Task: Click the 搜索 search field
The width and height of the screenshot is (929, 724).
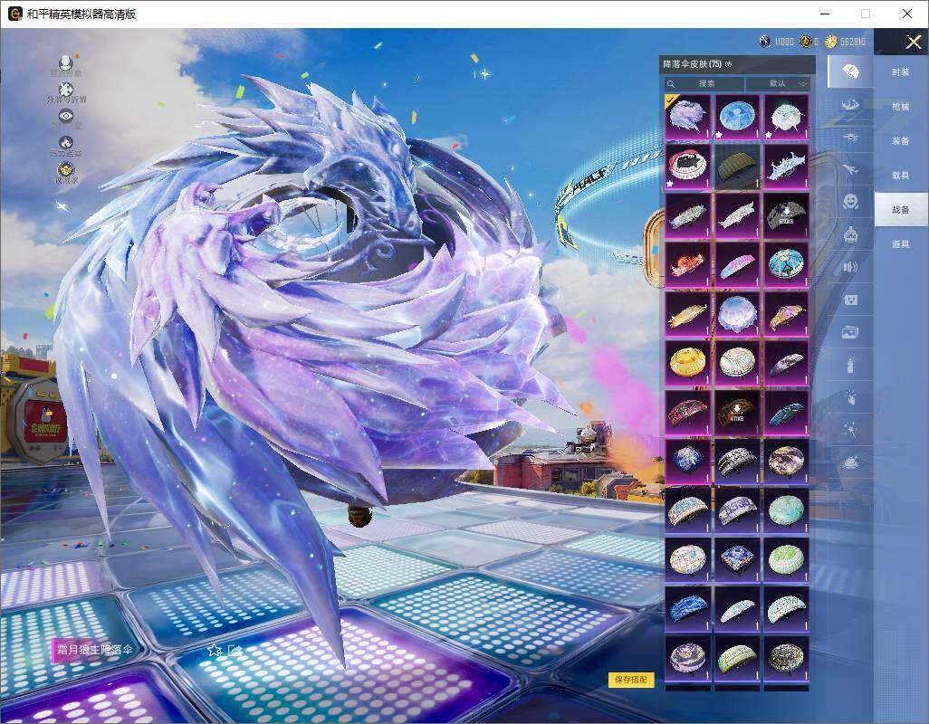Action: click(x=704, y=83)
